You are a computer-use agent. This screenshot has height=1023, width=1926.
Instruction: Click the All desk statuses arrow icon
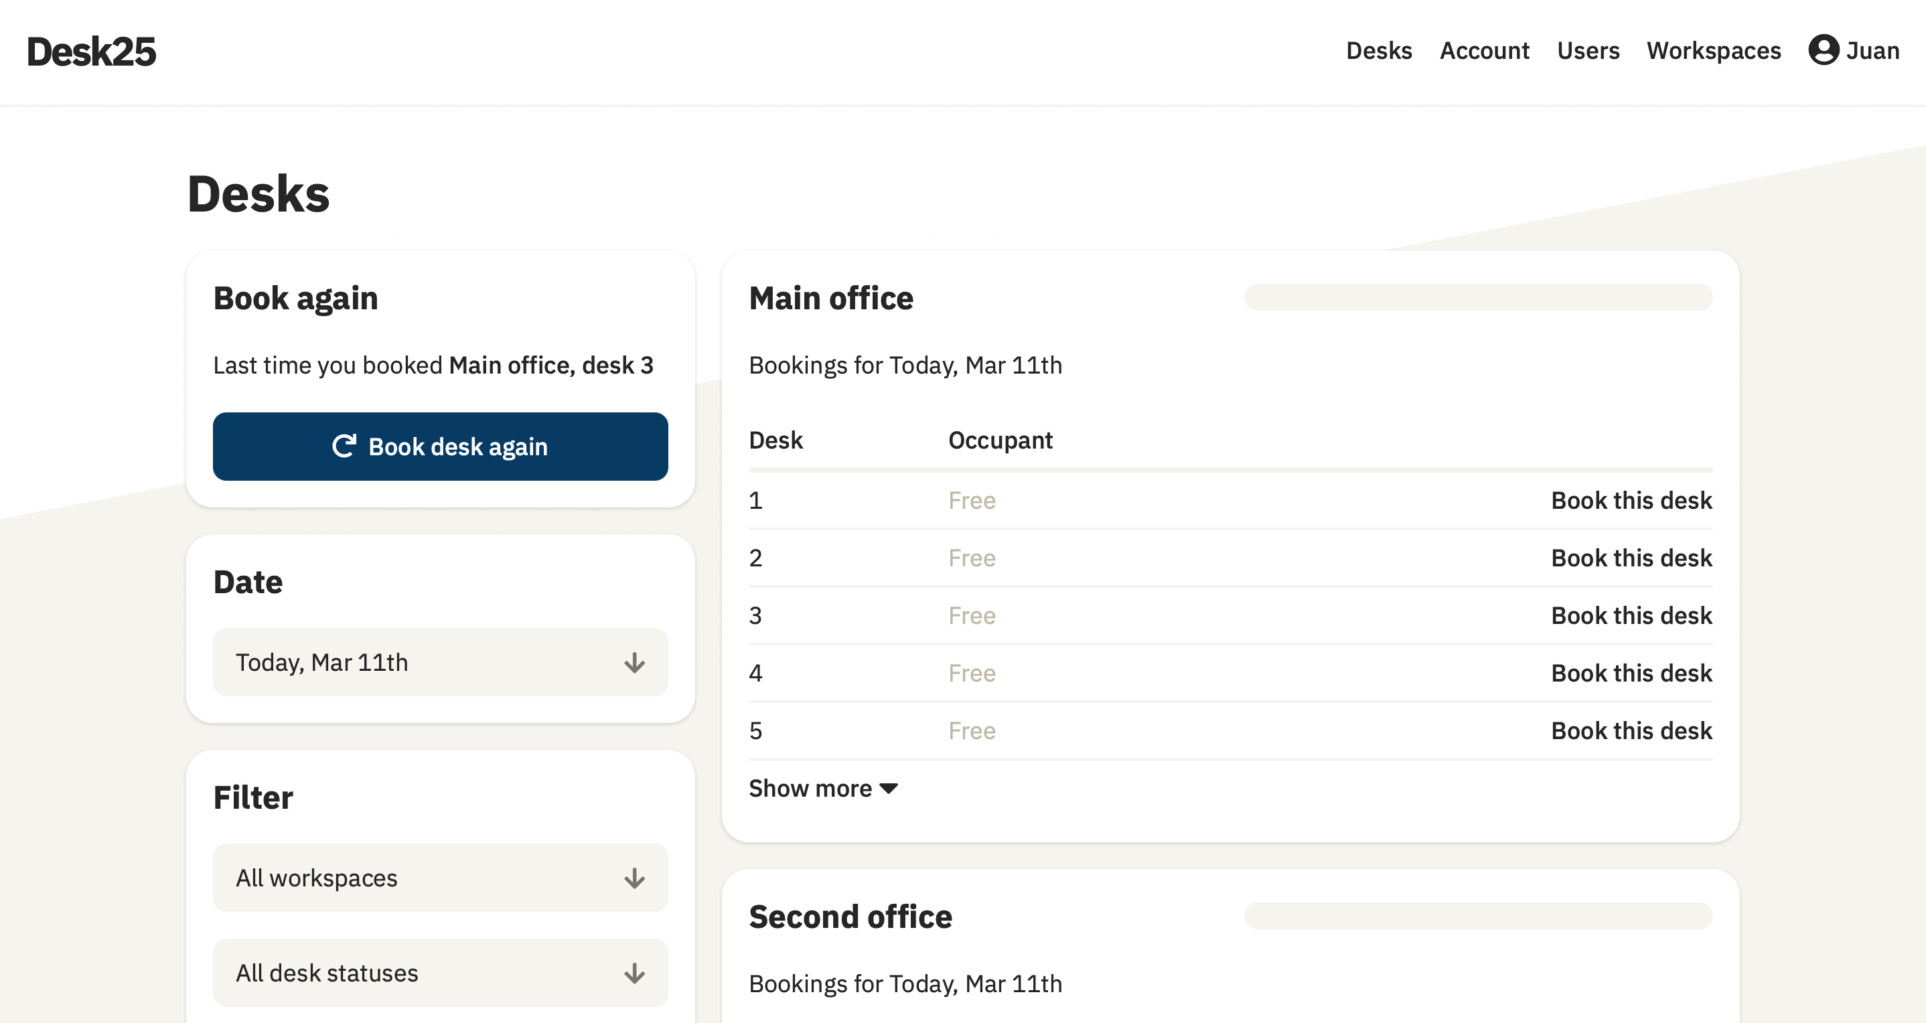coord(634,973)
